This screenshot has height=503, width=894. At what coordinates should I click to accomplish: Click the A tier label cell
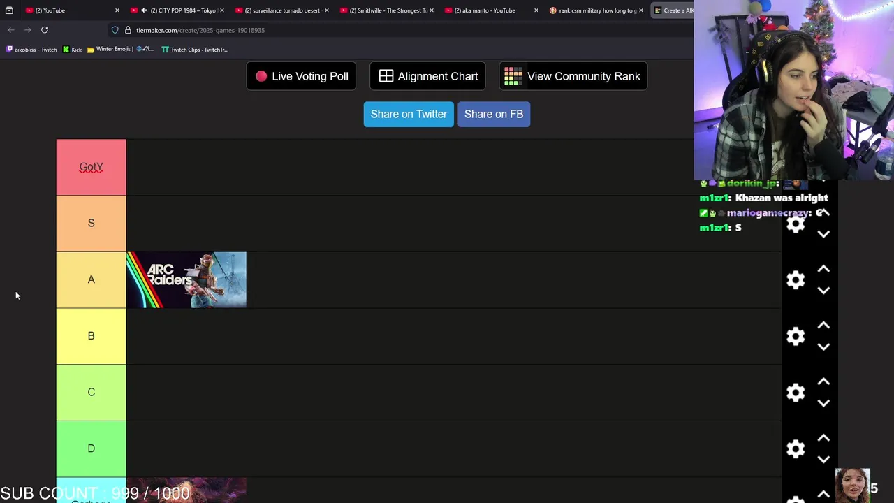pos(91,279)
